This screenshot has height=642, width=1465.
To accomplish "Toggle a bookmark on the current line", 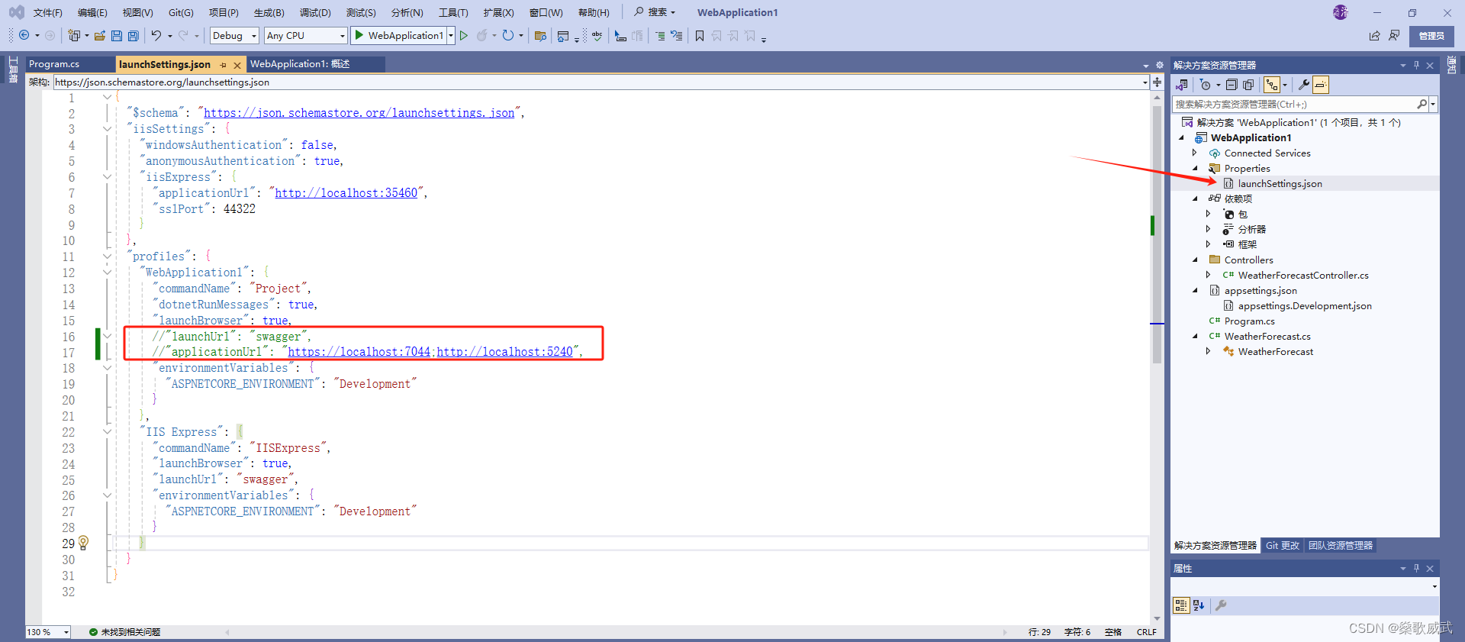I will point(700,35).
